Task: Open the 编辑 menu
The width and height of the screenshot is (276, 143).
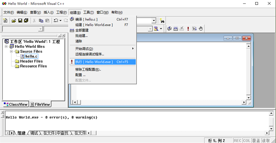Action: [22, 12]
